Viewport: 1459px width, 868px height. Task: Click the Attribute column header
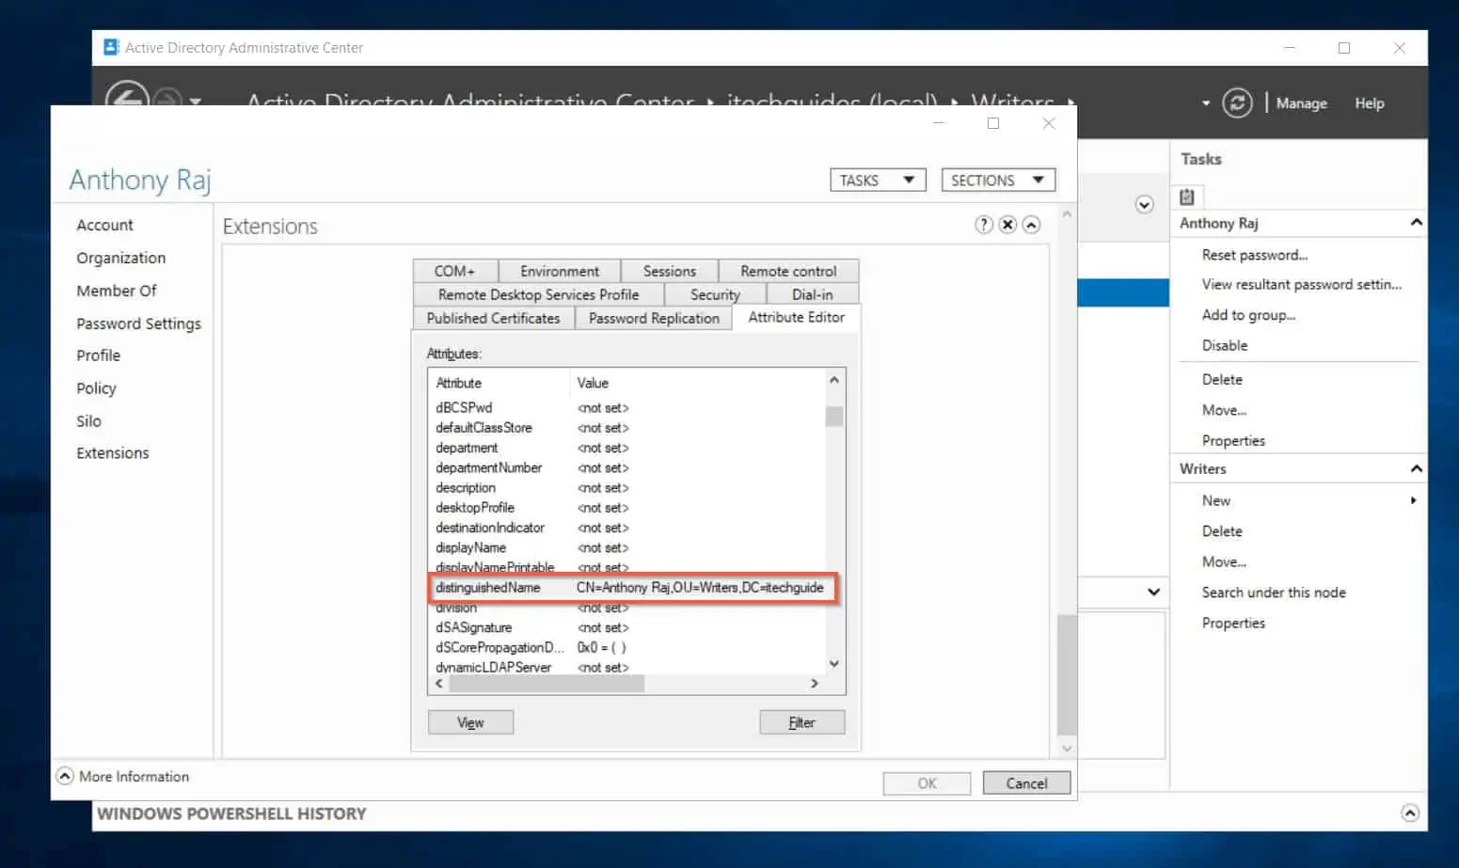[x=499, y=383]
